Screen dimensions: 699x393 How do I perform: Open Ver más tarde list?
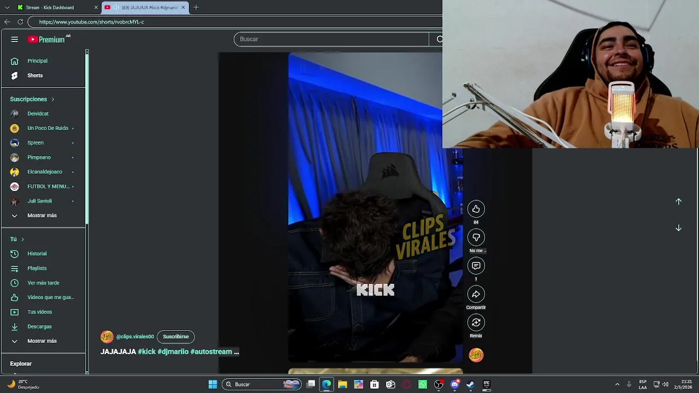43,283
